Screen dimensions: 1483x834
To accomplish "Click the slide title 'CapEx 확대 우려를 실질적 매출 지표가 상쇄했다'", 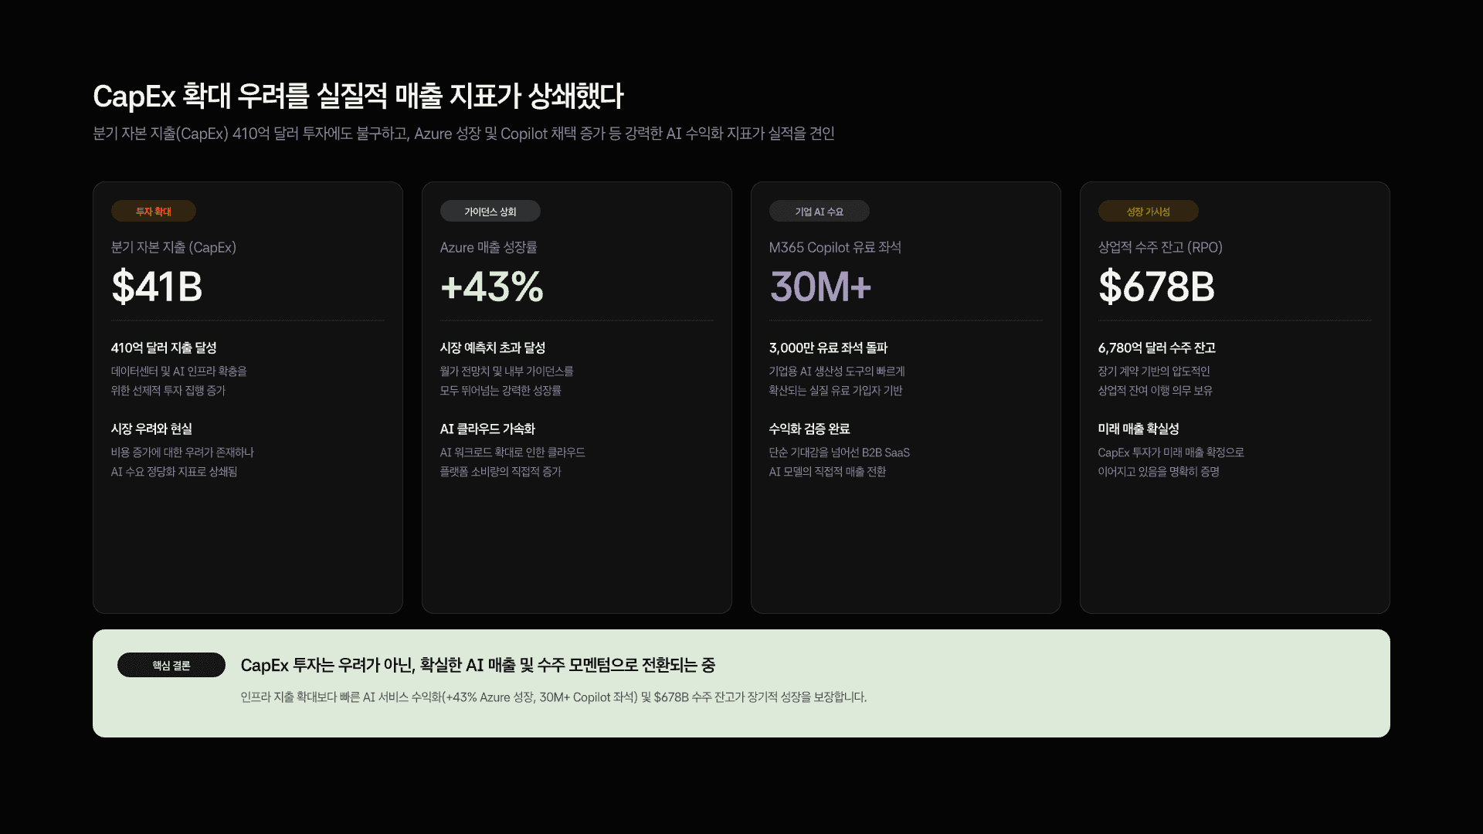I will (x=358, y=97).
